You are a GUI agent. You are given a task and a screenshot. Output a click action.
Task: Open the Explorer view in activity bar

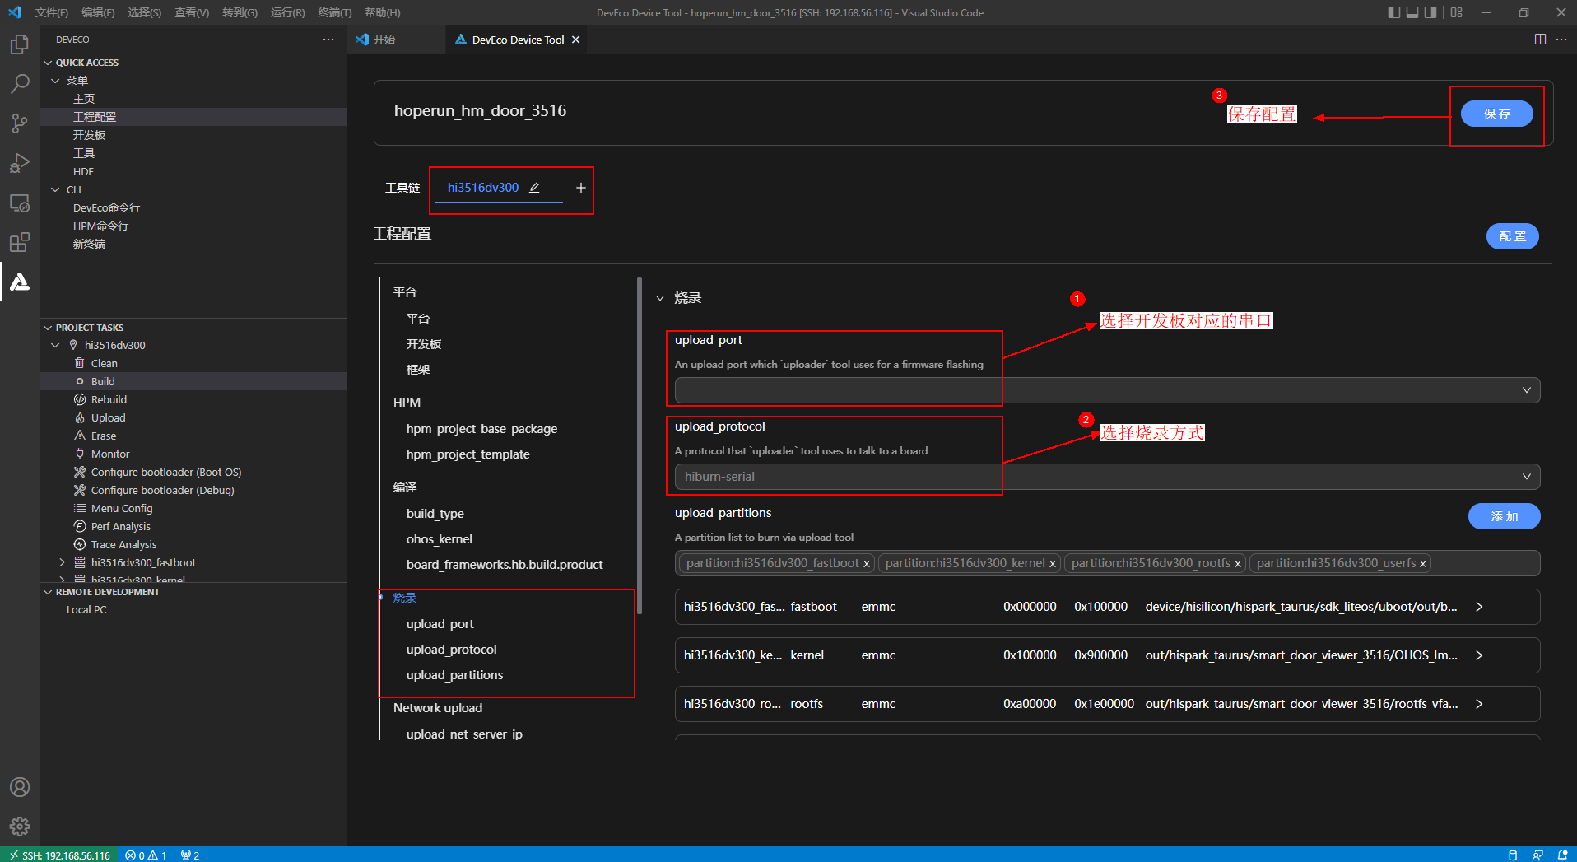(x=20, y=44)
